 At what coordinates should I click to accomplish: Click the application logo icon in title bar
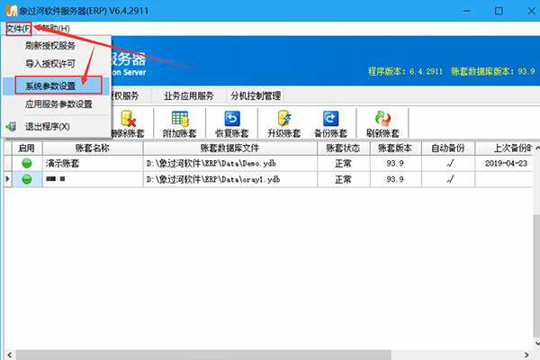pos(12,11)
